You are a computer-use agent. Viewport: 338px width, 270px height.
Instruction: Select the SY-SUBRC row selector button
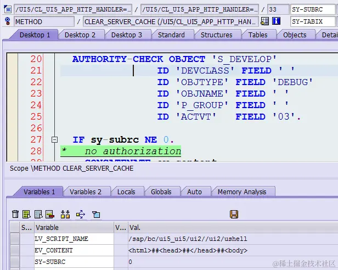click(x=15, y=262)
